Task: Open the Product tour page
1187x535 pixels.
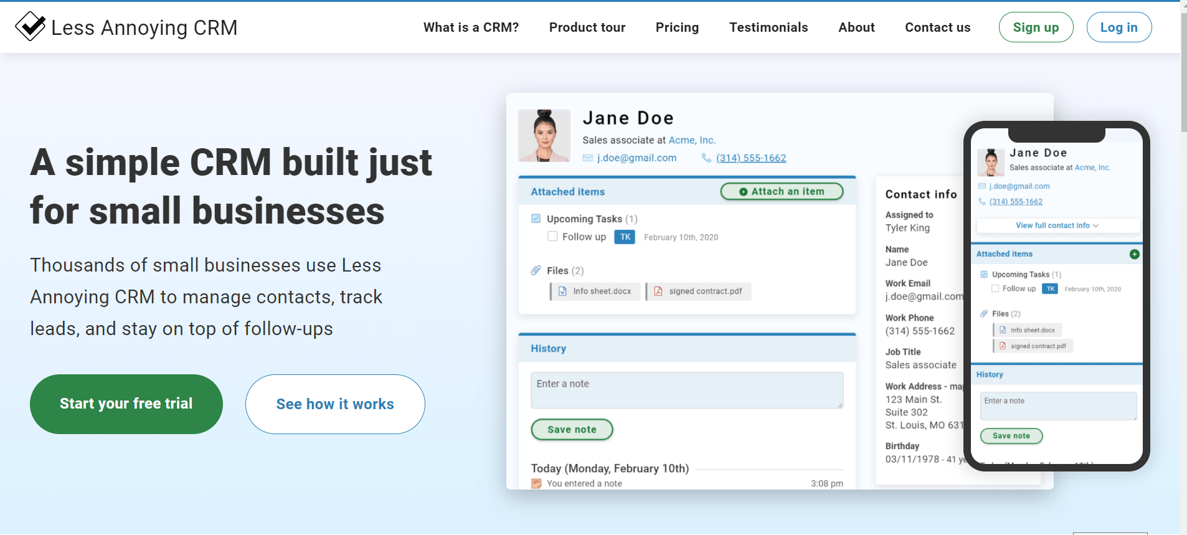Action: point(587,27)
